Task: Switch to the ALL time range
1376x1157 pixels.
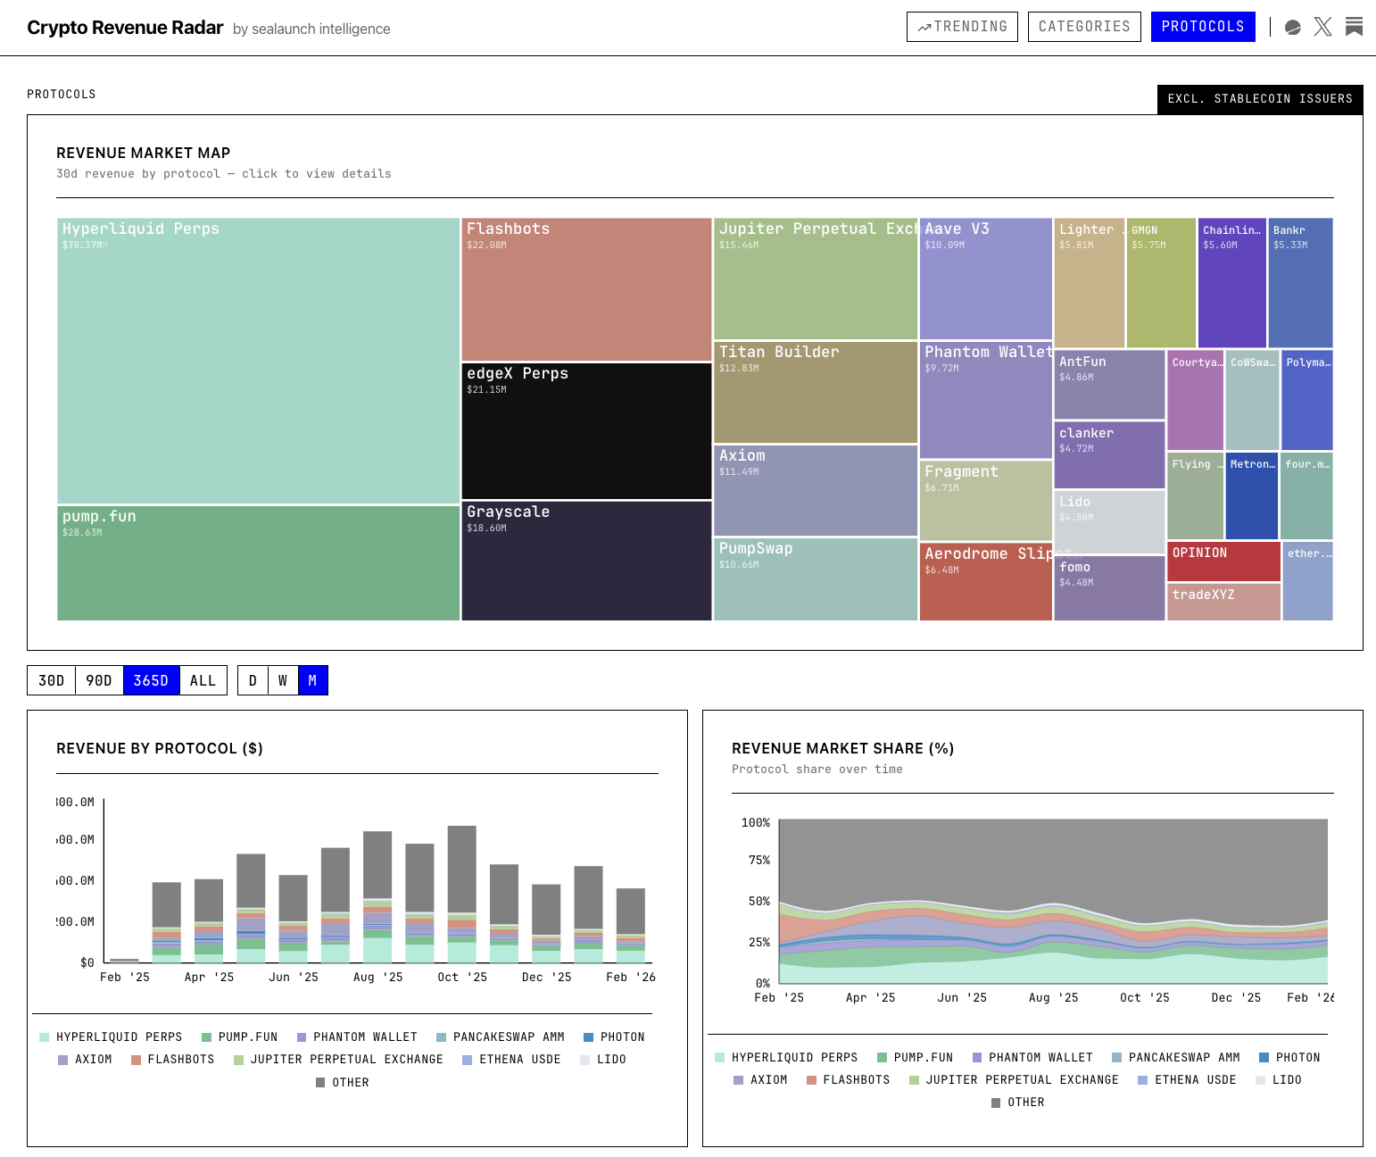Action: 203,679
